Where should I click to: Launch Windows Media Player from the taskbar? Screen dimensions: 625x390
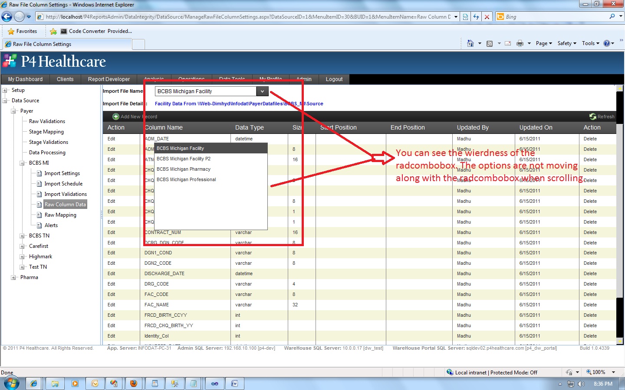75,383
